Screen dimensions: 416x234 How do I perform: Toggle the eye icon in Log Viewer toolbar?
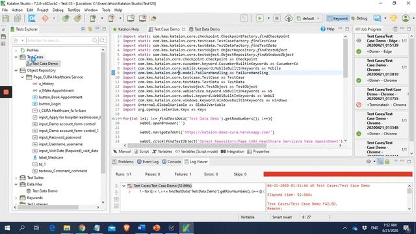pyautogui.click(x=369, y=162)
